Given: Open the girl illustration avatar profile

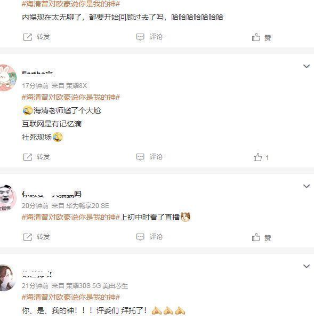Looking at the screenshot, I should pyautogui.click(x=7, y=278).
